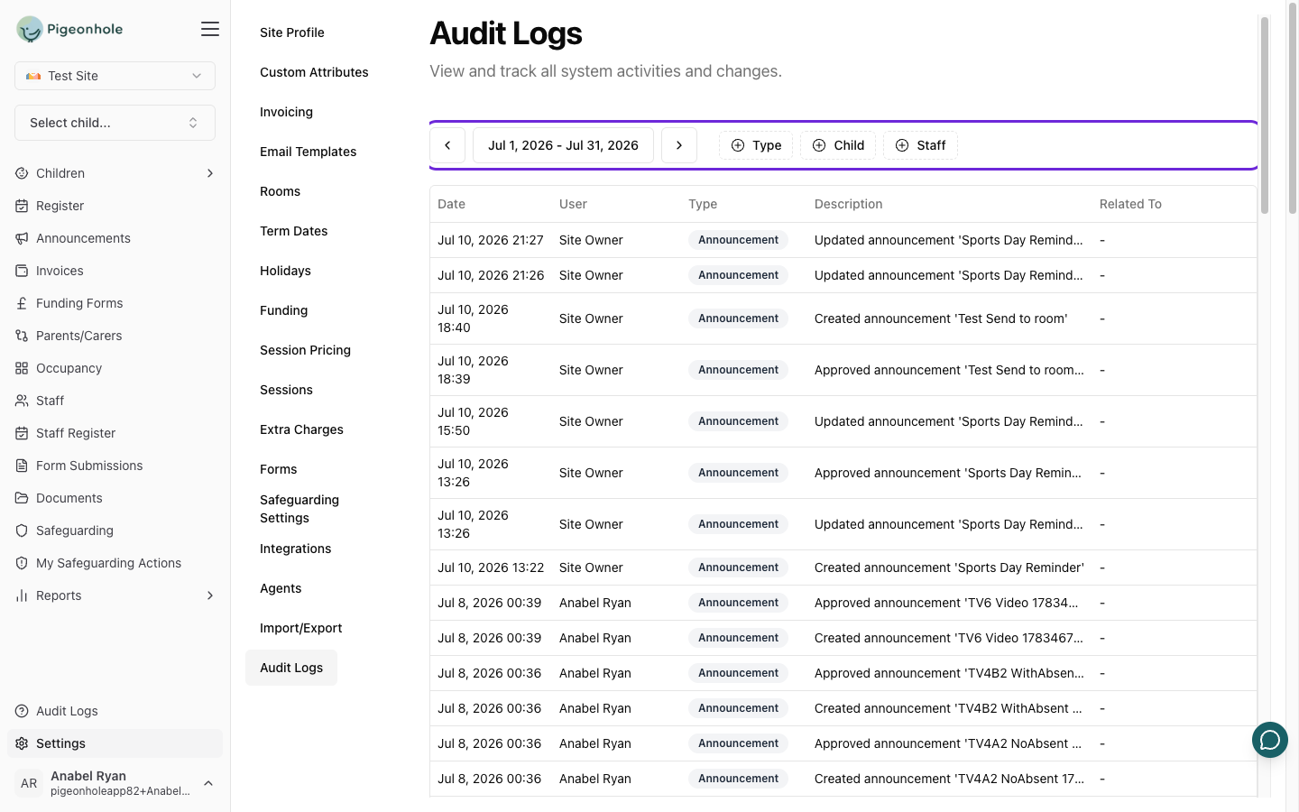Open Funding settings

coord(283,310)
